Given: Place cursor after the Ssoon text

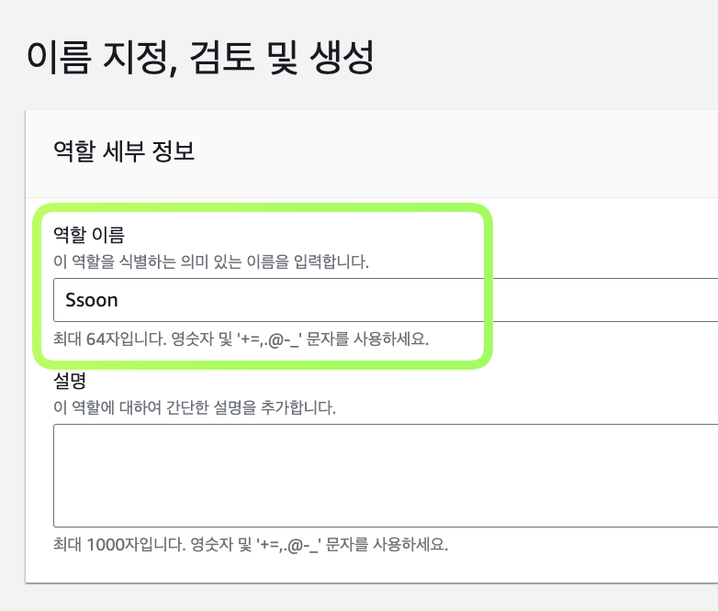Looking at the screenshot, I should (x=119, y=300).
